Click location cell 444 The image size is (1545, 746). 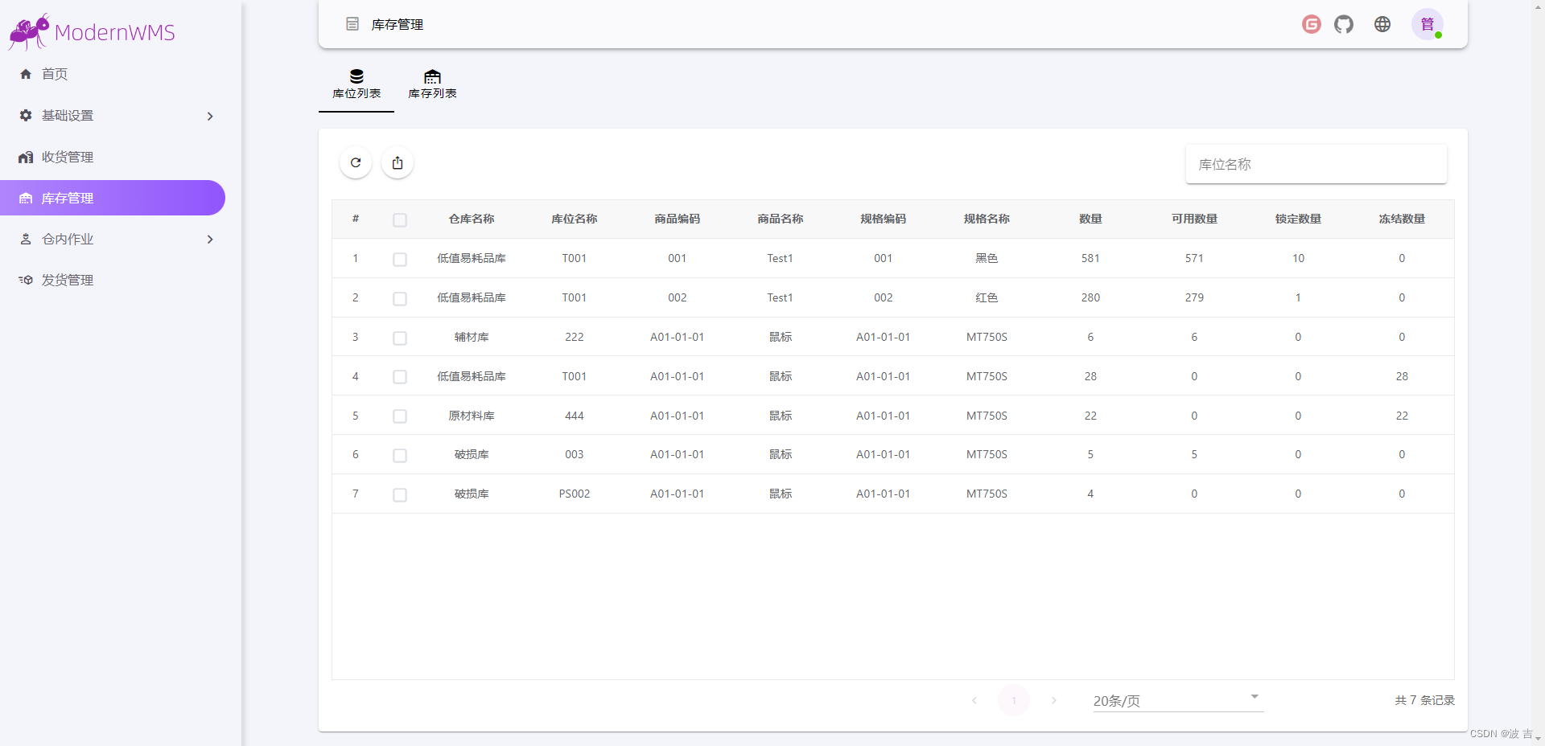click(575, 416)
